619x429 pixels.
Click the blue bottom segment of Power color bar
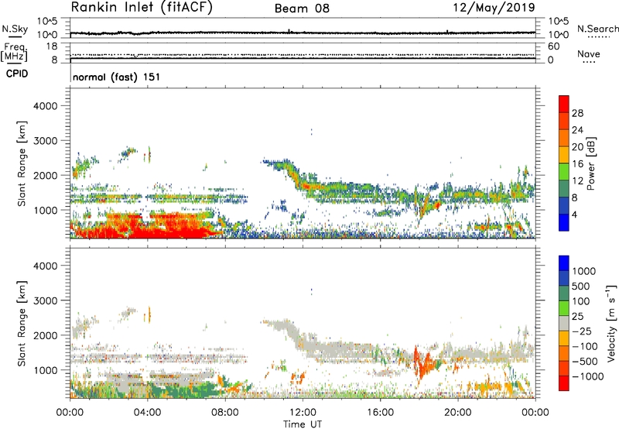coord(564,222)
